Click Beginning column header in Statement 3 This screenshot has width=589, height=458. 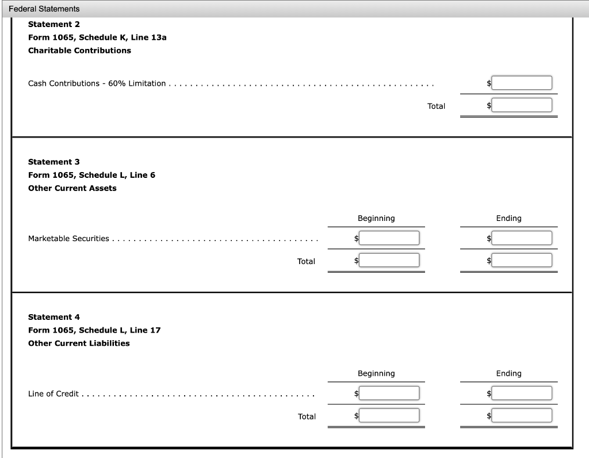[376, 218]
